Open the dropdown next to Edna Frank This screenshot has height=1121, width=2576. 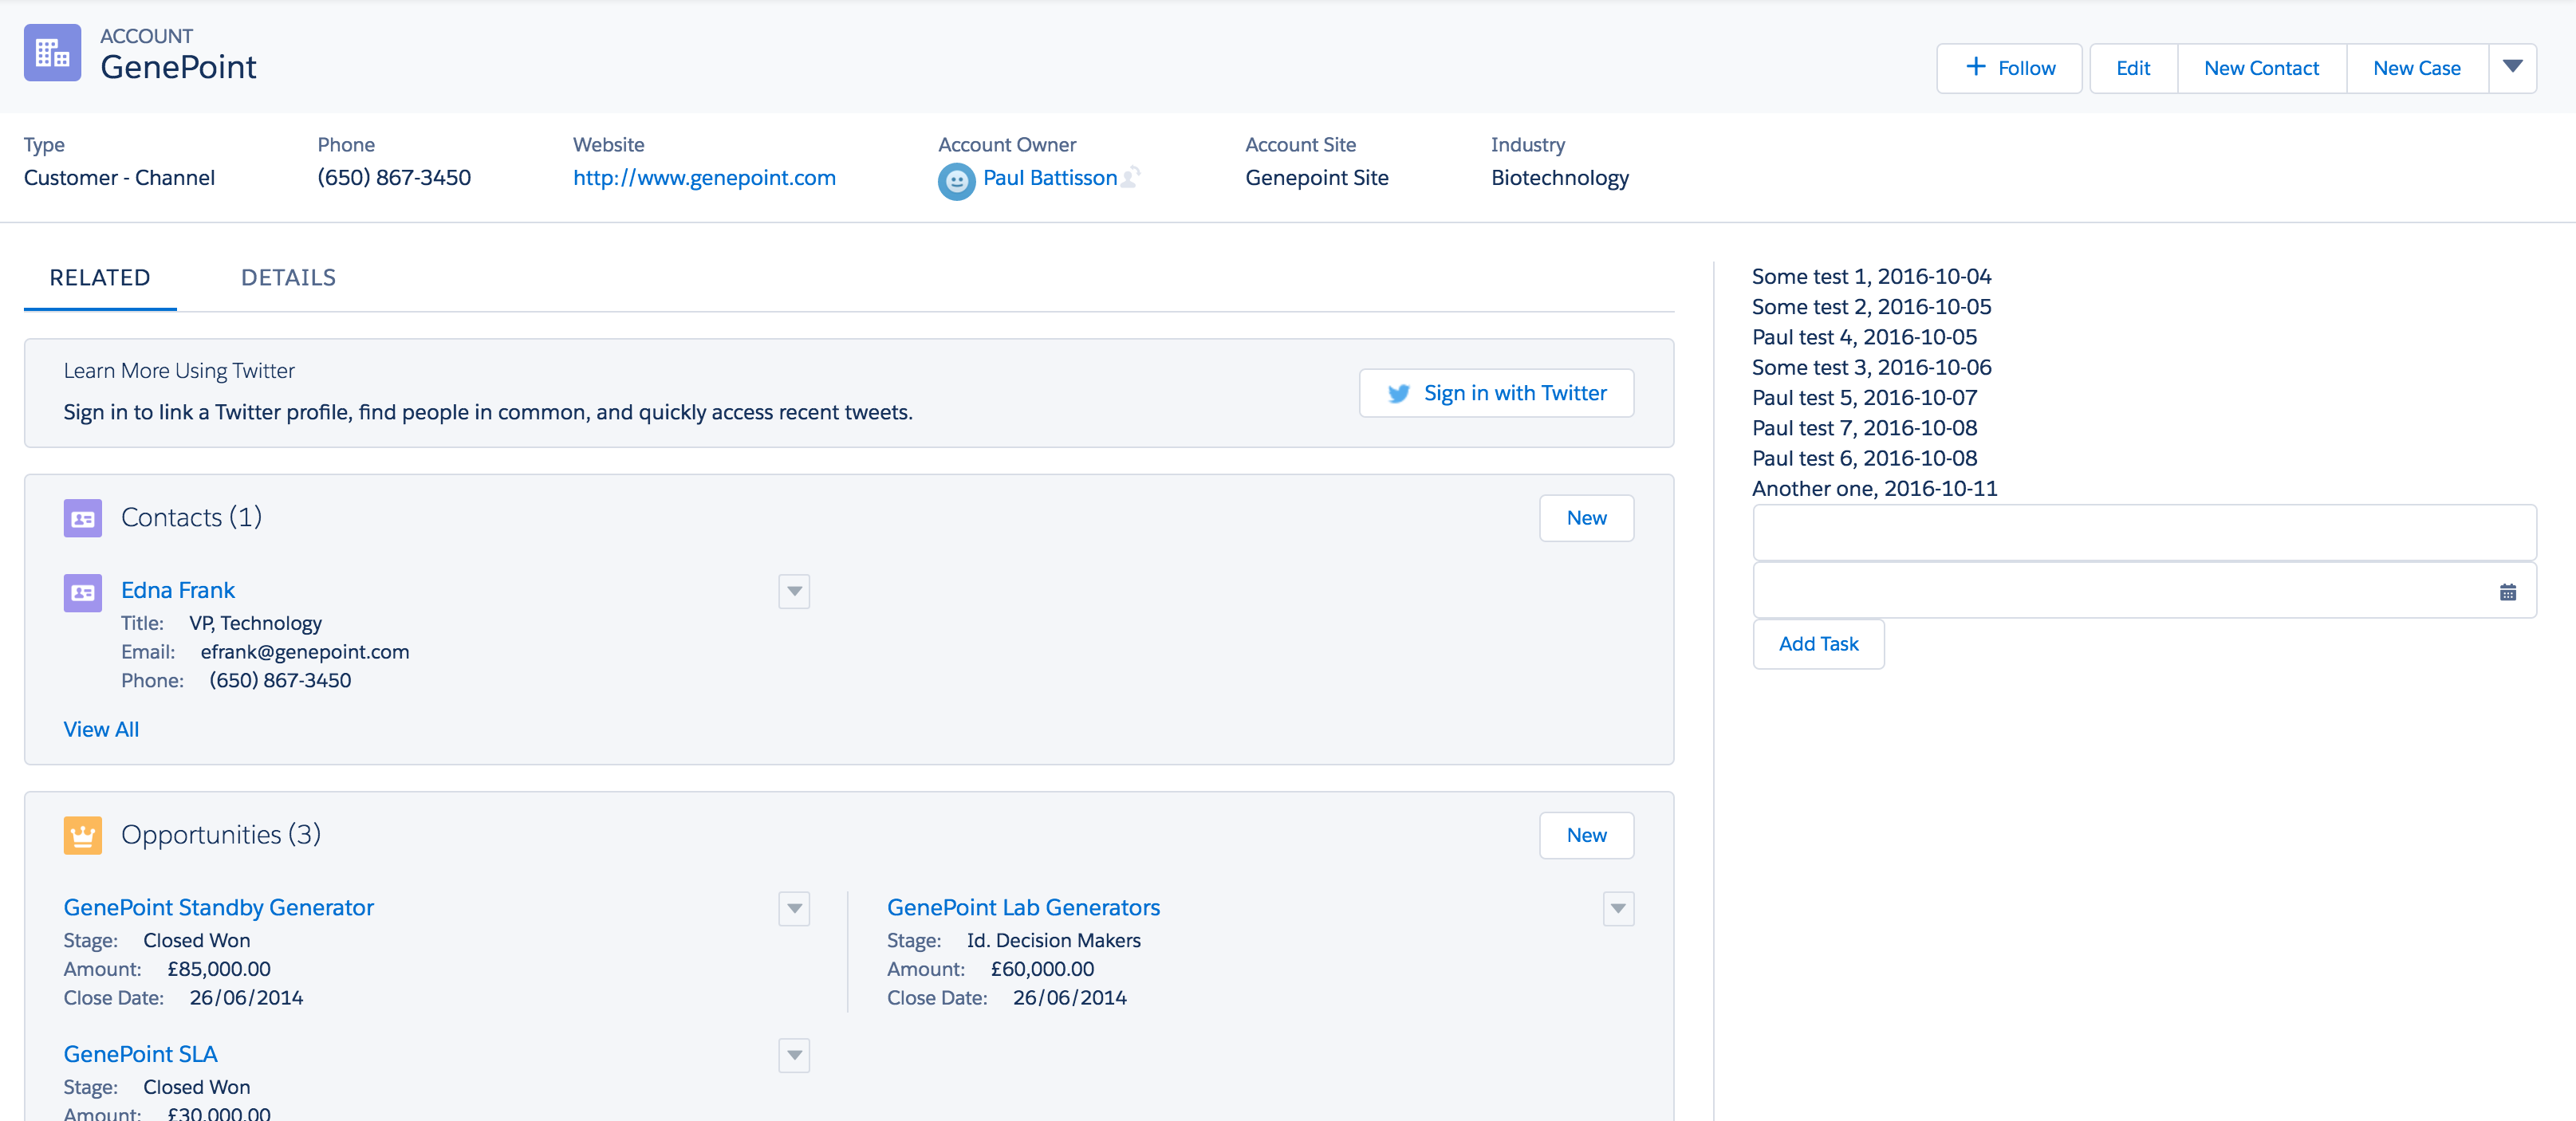[x=793, y=591]
